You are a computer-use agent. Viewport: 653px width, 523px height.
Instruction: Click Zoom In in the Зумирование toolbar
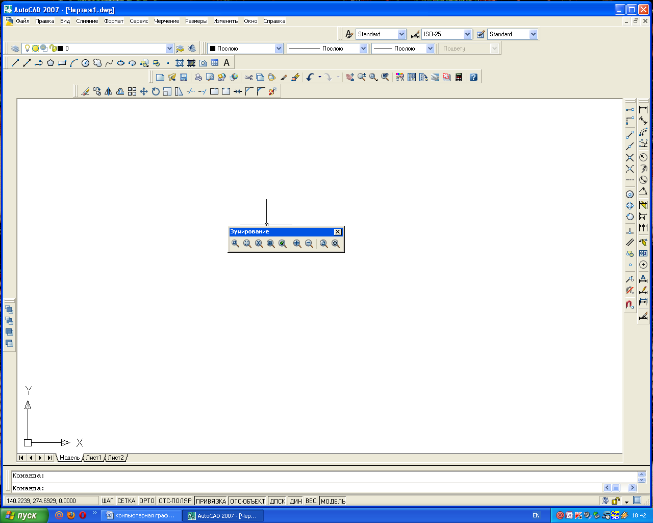pos(297,244)
